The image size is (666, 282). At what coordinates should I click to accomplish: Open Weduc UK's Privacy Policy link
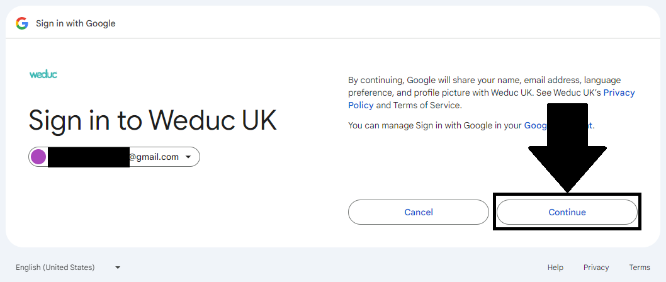(x=619, y=93)
